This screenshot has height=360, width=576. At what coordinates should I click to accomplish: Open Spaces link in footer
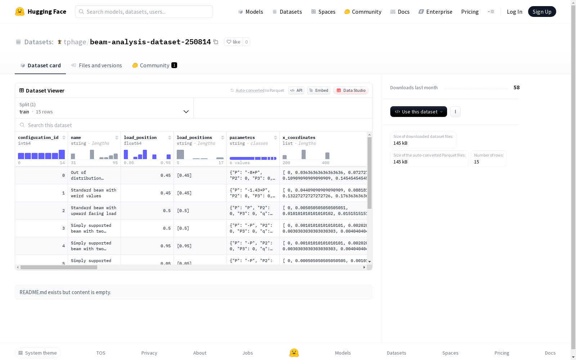450,353
